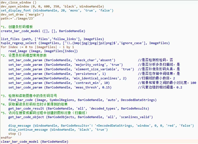
Task: Click the disp_message code line
Action: tap(101, 126)
